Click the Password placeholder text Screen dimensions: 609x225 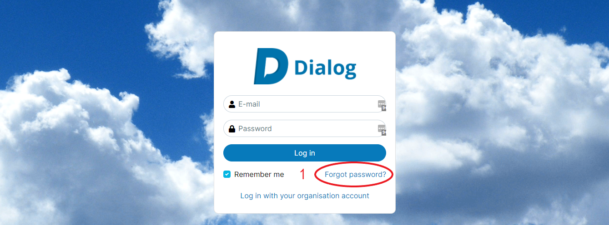point(255,129)
